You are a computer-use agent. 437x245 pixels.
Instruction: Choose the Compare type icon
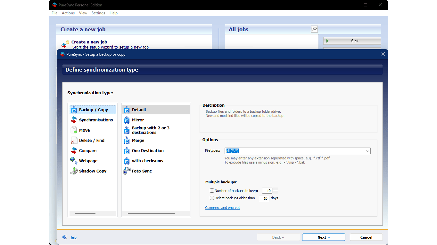(x=74, y=150)
